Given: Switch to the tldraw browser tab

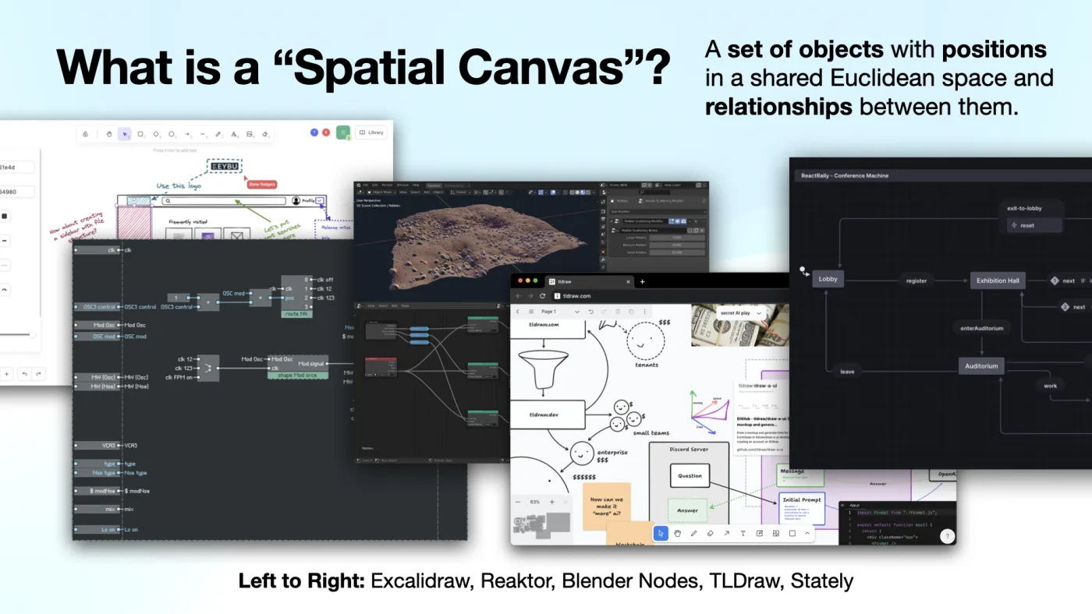Looking at the screenshot, I should point(589,281).
